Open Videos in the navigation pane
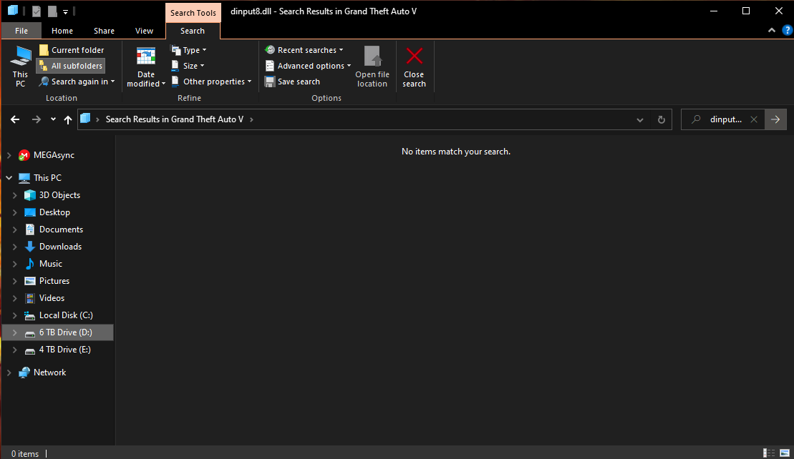This screenshot has width=794, height=459. (52, 298)
